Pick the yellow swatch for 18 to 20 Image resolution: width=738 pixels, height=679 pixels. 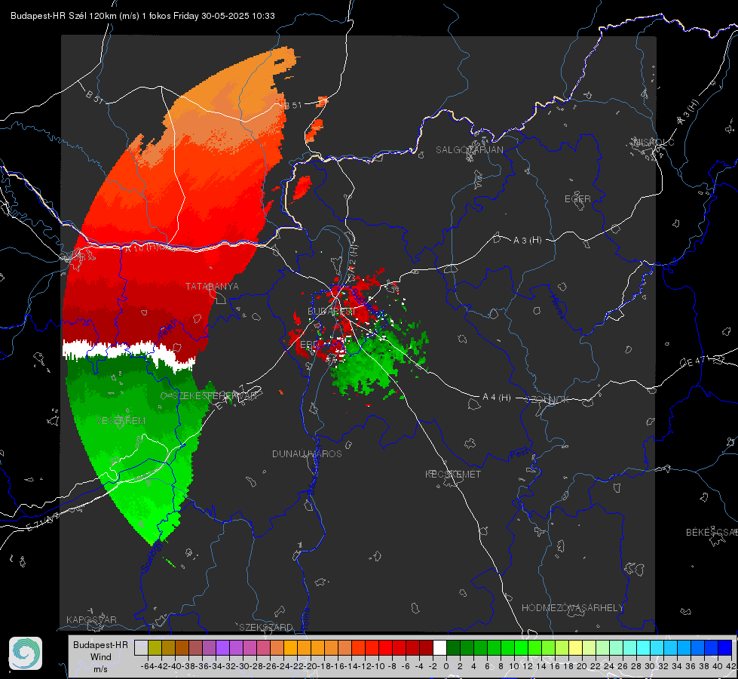click(576, 647)
